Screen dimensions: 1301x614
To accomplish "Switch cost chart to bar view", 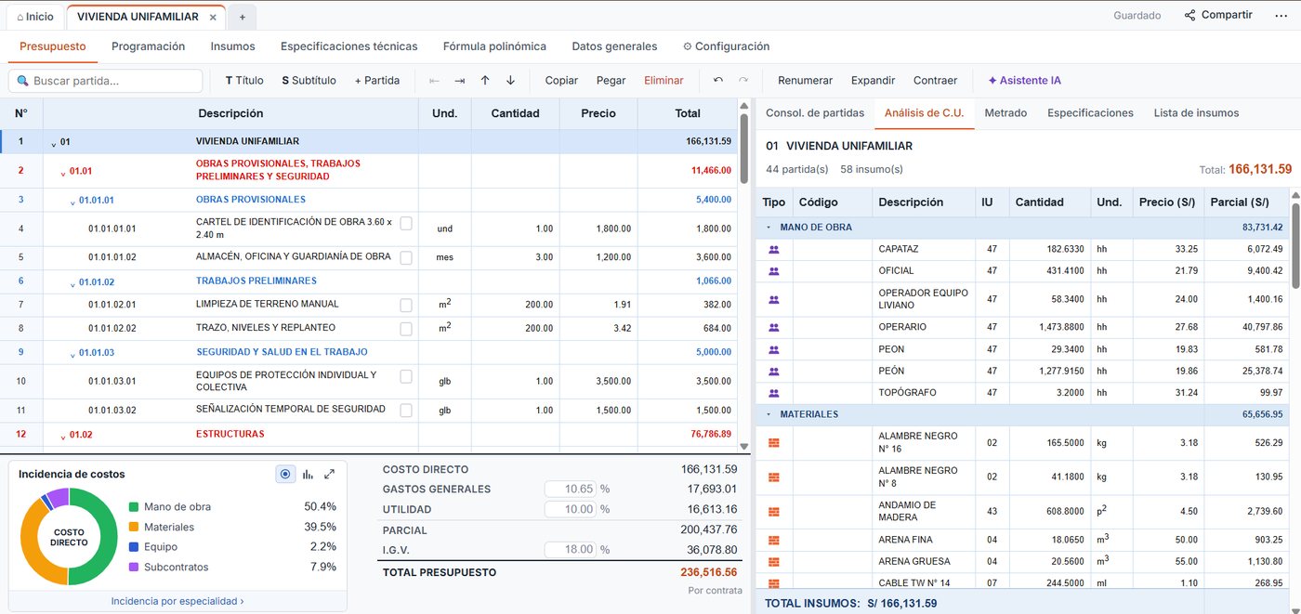I will (308, 474).
